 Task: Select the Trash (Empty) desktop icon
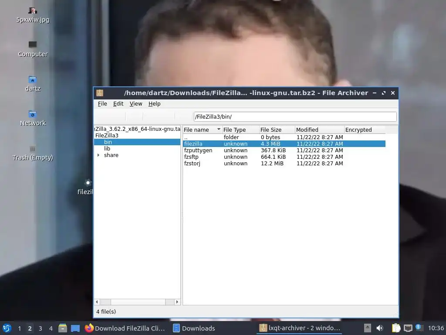[x=32, y=153]
